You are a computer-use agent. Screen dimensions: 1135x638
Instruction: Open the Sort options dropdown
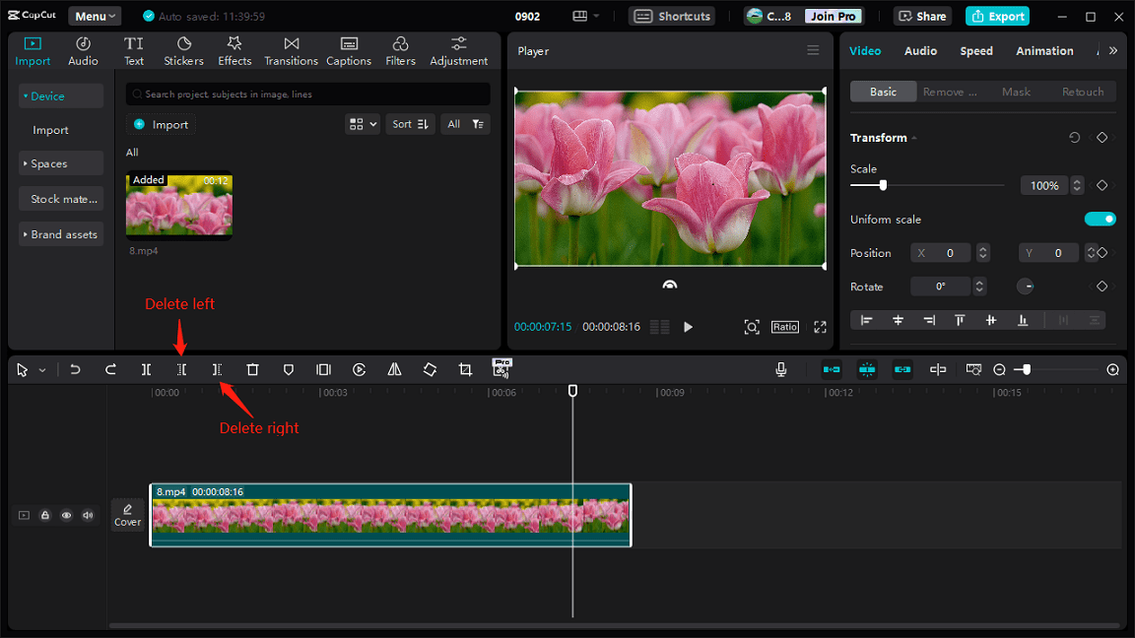(x=410, y=124)
